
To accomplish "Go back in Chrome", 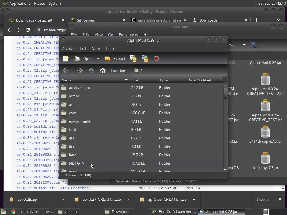I will [10, 30].
